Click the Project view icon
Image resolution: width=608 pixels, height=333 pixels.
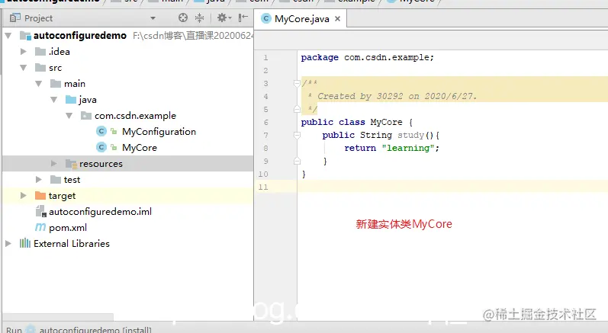coord(14,18)
